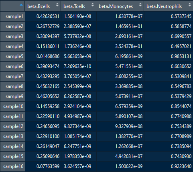The height and width of the screenshot is (172, 193).
Task: Click Bcells value 0.07763599
Action: [x=48, y=166]
